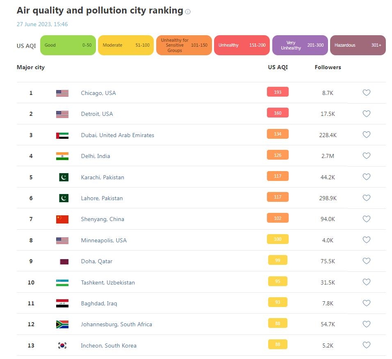Toggle the heart for Shenyang, China

366,219
